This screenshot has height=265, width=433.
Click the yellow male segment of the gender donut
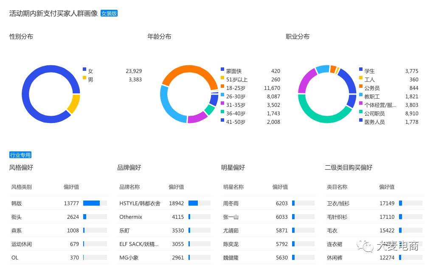tap(74, 103)
